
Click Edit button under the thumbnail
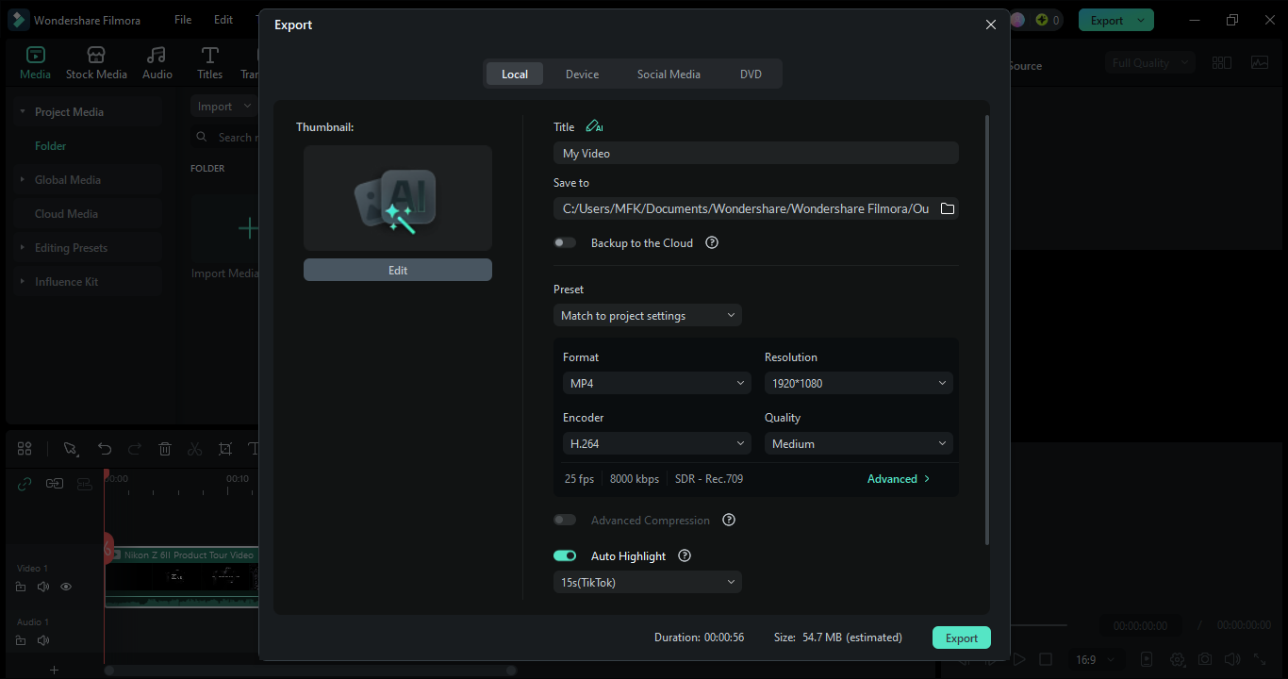[398, 270]
